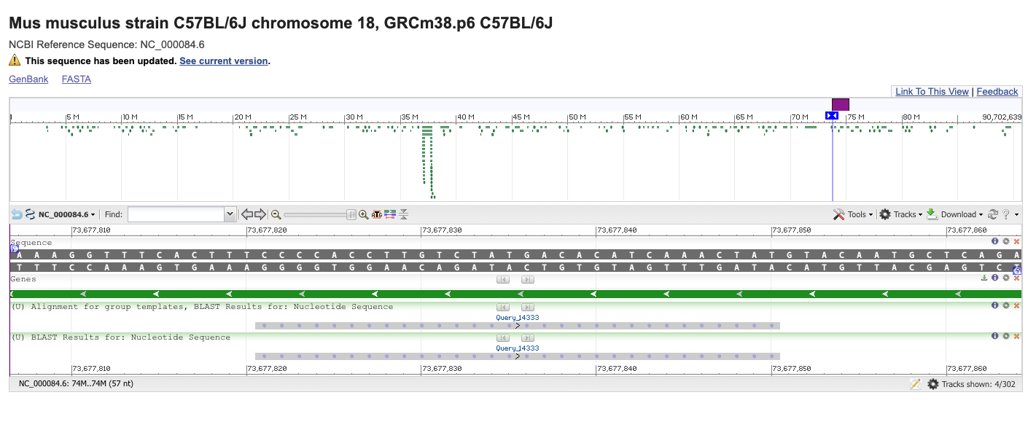Screen dimensions: 1028x422
Task: Click the flip strands icon
Action: 31,214
